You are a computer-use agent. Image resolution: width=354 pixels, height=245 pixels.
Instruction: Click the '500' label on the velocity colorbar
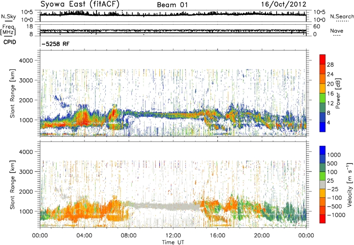tap(332, 164)
